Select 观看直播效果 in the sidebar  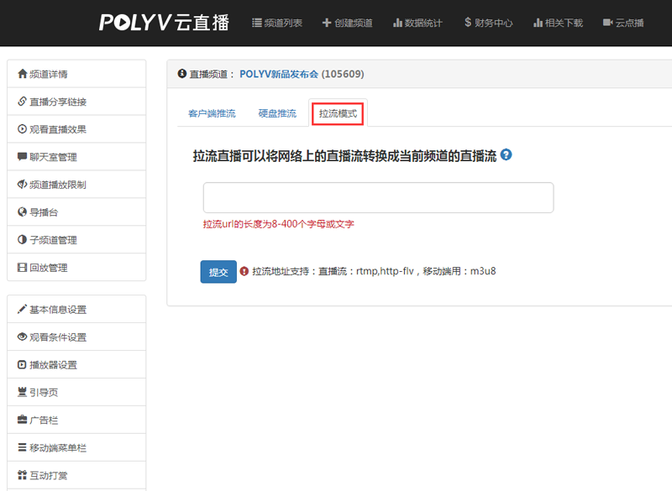(58, 129)
